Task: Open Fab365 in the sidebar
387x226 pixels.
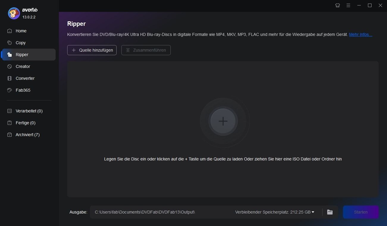Action: click(x=29, y=90)
